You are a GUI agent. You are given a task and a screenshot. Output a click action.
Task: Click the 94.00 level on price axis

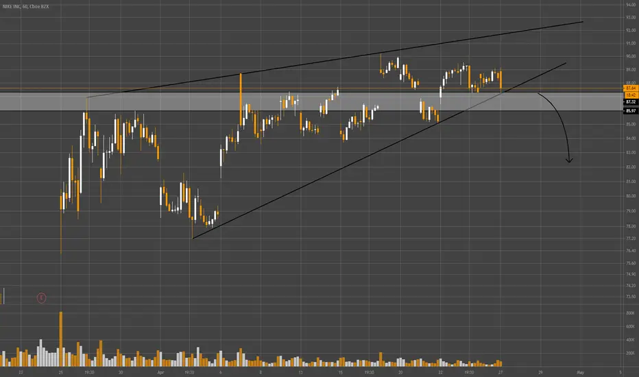(631, 5)
